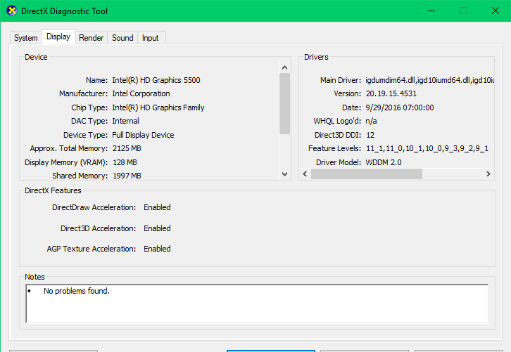511x352 pixels.
Task: Click the Device list scroll up arrow
Action: coord(284,67)
